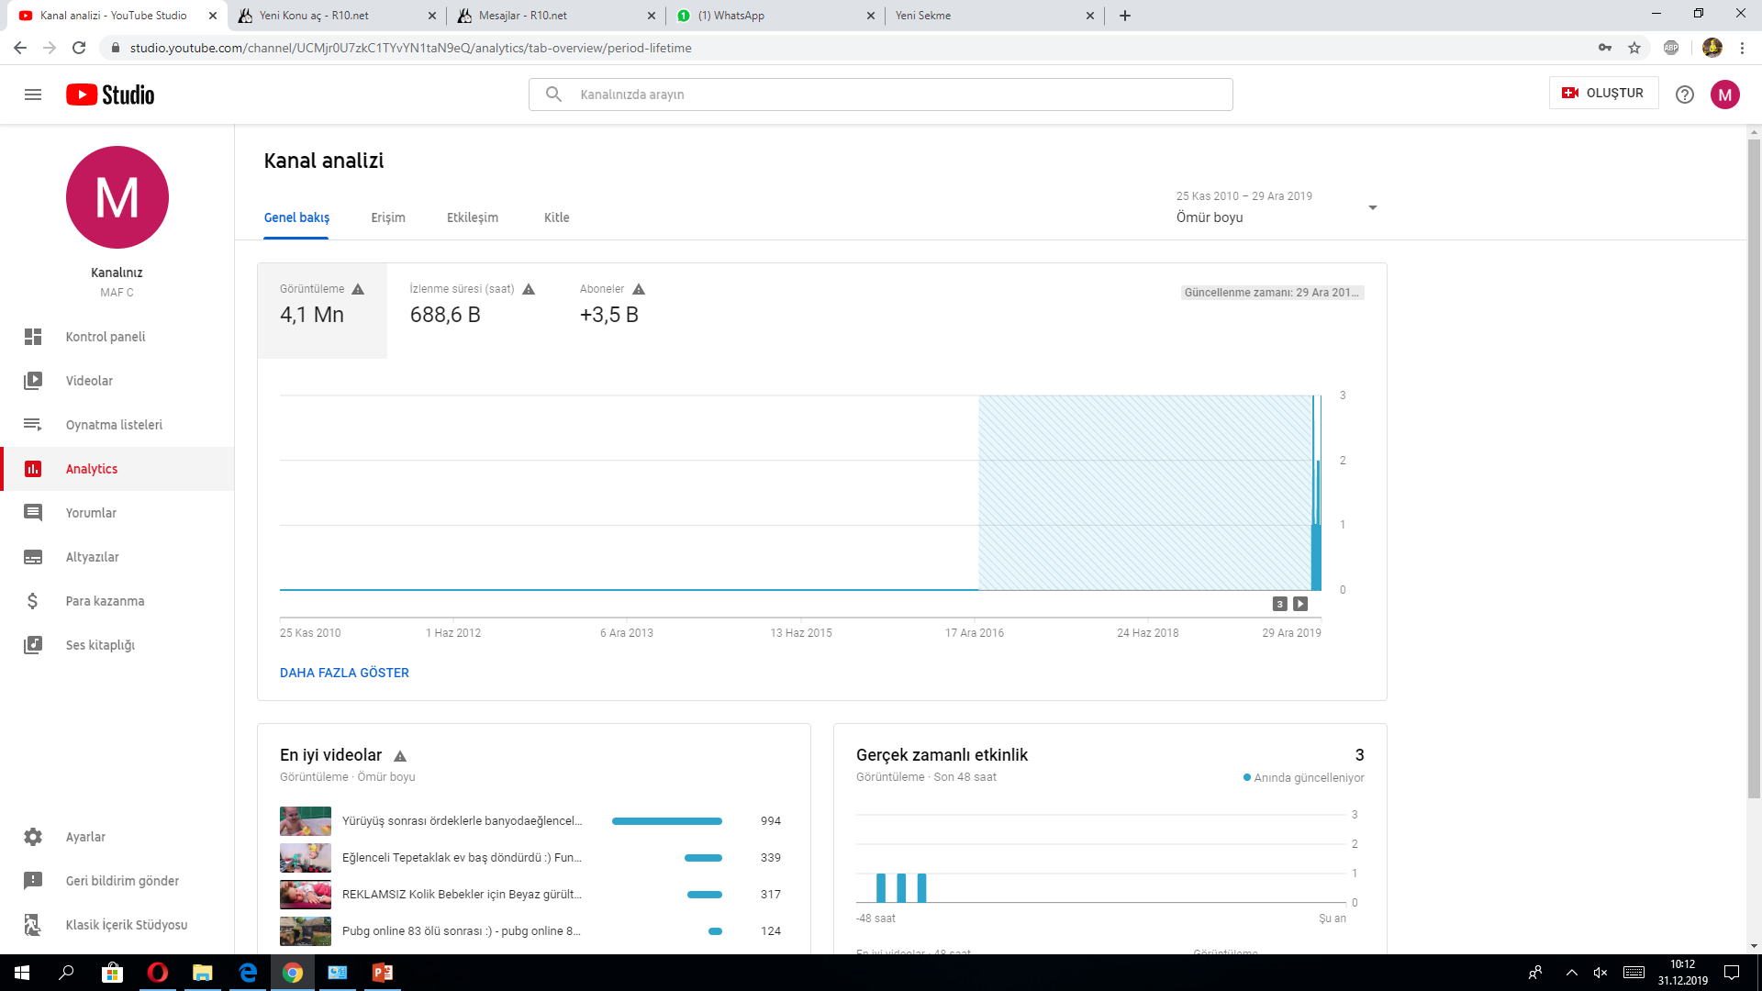1762x991 pixels.
Task: Open PowerPoint from the taskbar
Action: point(382,973)
